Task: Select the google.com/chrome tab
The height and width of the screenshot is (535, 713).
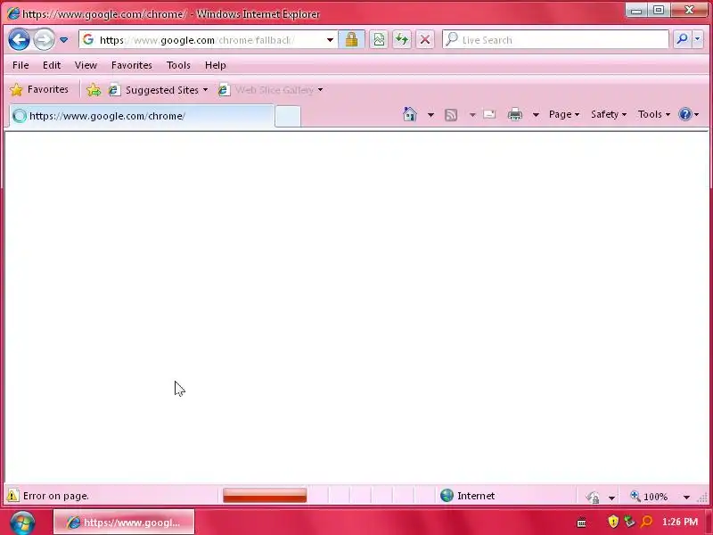Action: click(142, 116)
